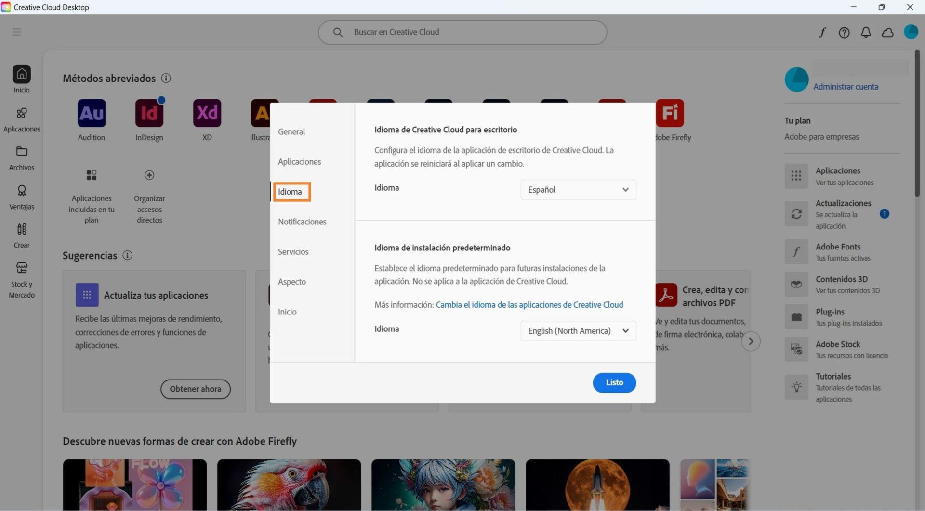Launch the XD app shortcut
This screenshot has height=511, width=925.
[x=207, y=113]
